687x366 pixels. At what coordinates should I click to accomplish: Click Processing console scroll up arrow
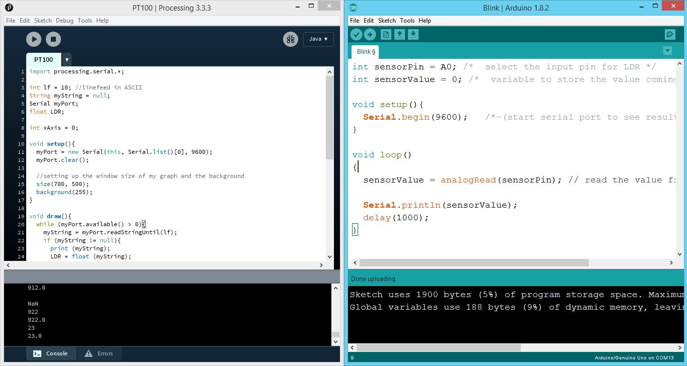336,288
